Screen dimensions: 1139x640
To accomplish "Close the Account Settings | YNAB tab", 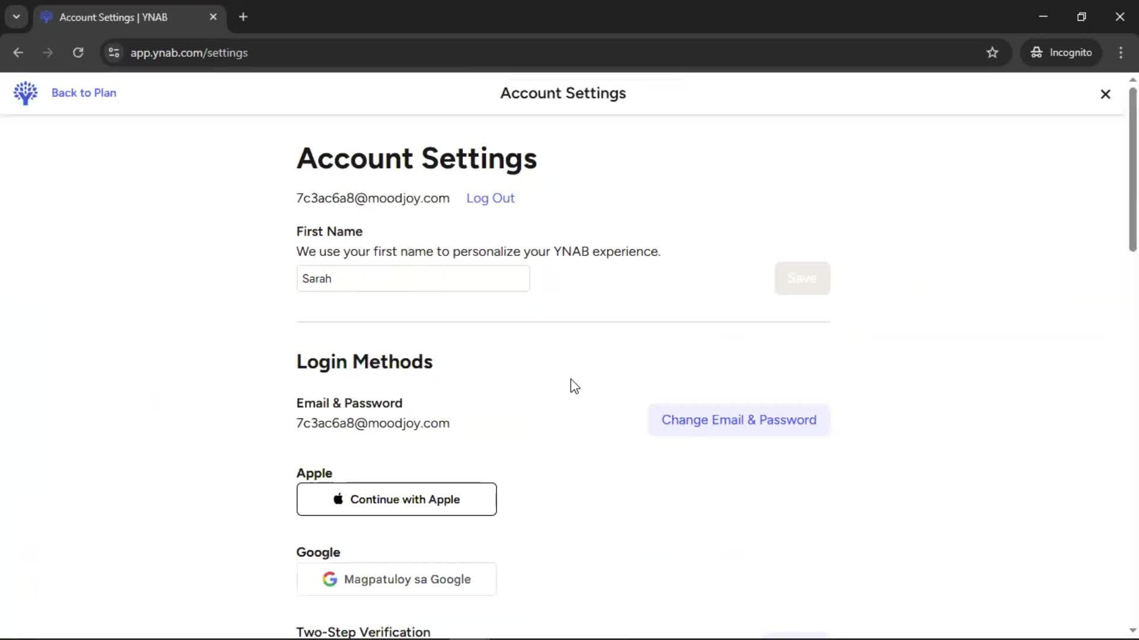I will pyautogui.click(x=213, y=17).
